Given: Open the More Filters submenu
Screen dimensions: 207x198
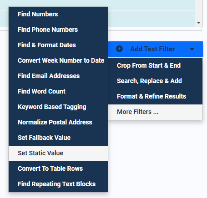Looking at the screenshot, I should pyautogui.click(x=155, y=112).
